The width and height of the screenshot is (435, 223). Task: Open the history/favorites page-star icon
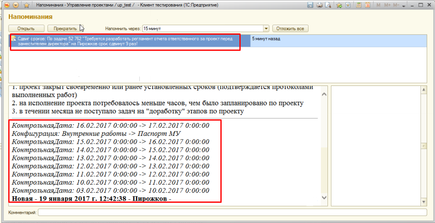(x=348, y=5)
